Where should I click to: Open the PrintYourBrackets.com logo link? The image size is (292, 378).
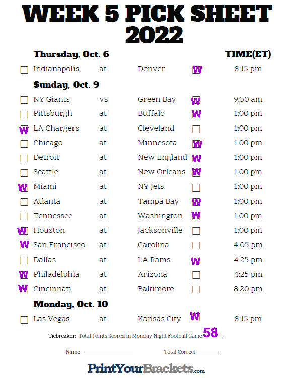146,369
